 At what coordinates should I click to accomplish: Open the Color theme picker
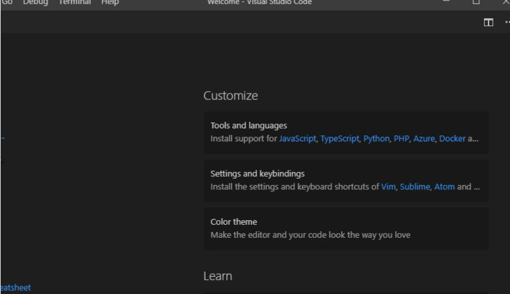coord(233,222)
